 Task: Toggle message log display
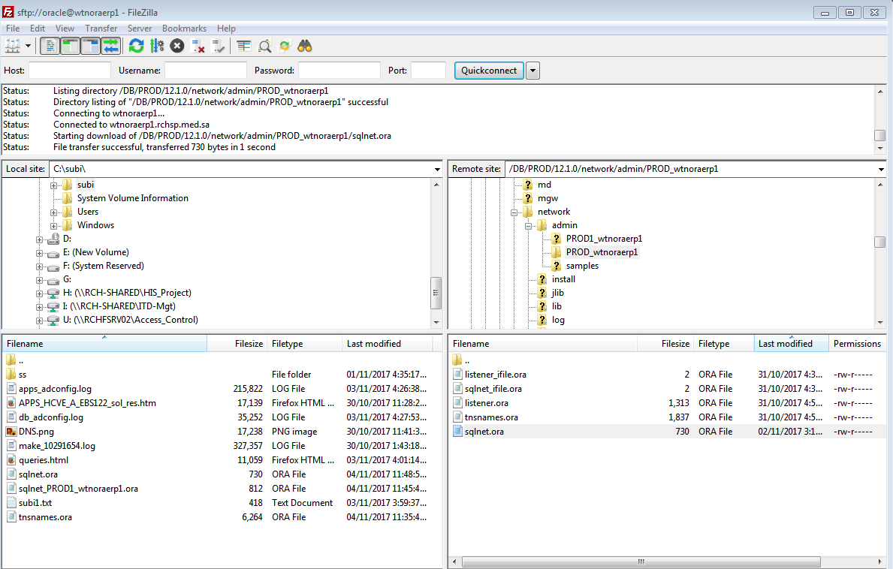[50, 46]
